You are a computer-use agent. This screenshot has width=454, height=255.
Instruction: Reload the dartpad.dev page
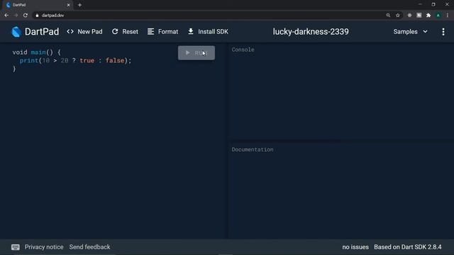tap(26, 16)
